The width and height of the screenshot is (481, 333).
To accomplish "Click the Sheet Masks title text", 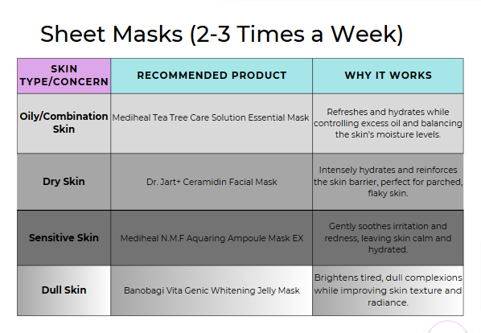I will [x=221, y=34].
